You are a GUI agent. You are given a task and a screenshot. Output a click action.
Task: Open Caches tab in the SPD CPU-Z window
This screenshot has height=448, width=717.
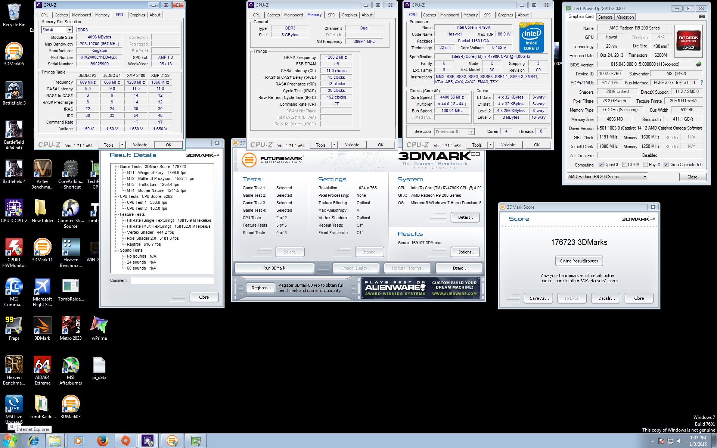click(x=61, y=15)
